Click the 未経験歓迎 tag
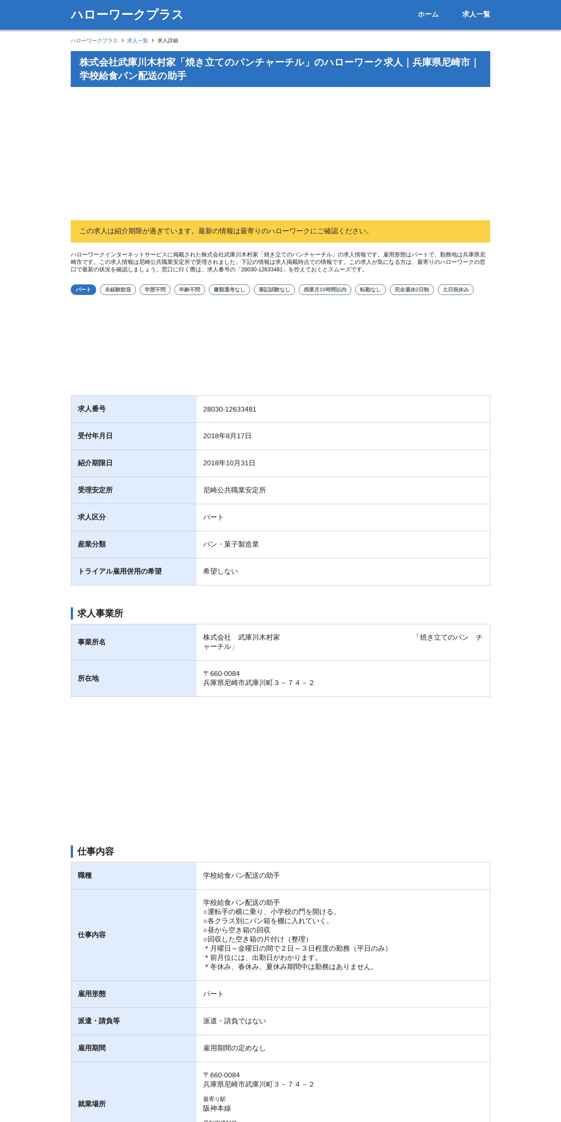The image size is (561, 1122). pyautogui.click(x=118, y=290)
